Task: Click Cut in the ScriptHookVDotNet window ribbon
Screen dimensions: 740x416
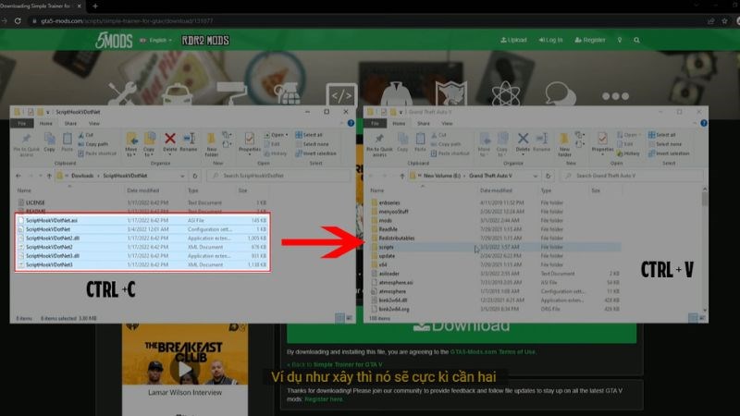Action: 86,135
